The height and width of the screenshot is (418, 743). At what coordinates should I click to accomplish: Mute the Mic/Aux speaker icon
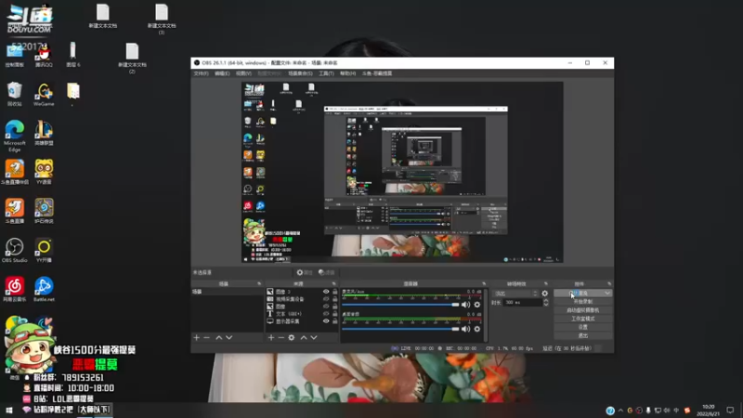pyautogui.click(x=466, y=305)
